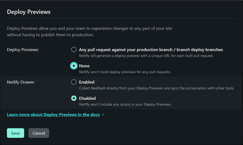Click the "None" option label text

[x=84, y=66]
